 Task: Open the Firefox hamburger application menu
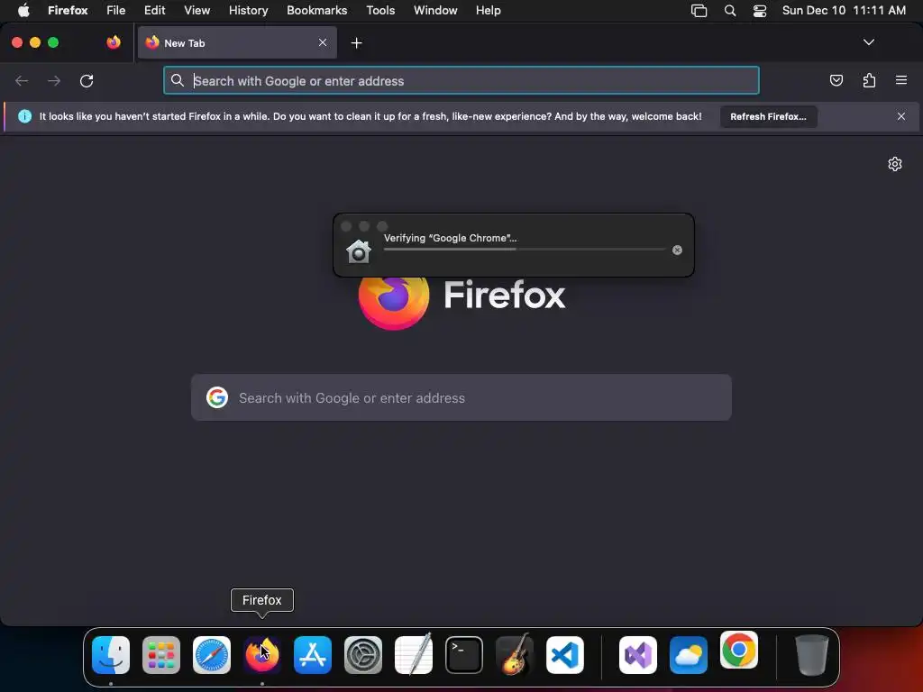pos(900,80)
